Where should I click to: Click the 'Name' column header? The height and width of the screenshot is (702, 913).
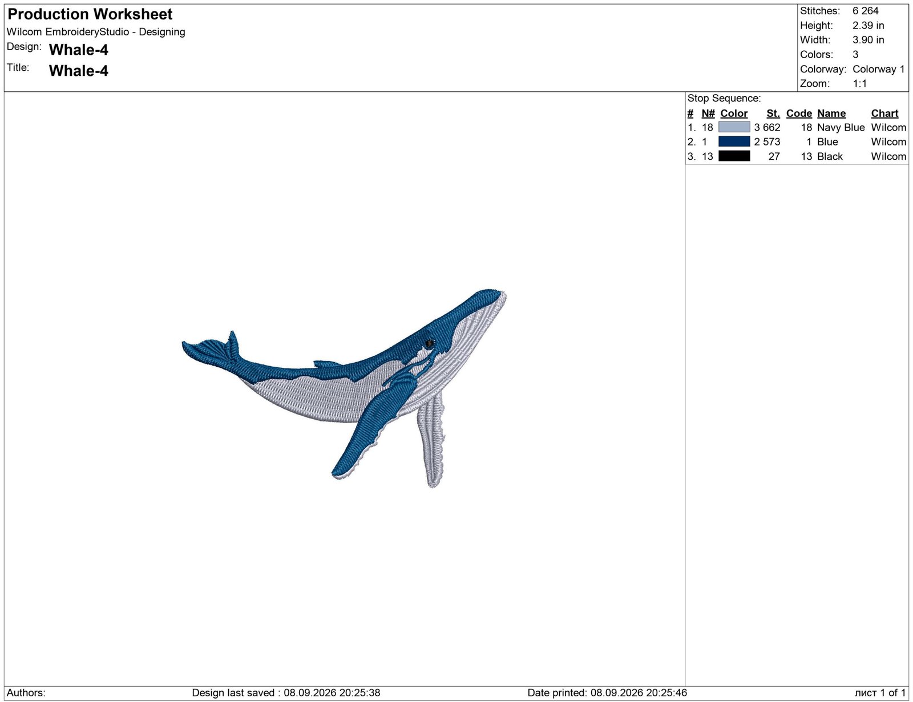[831, 113]
